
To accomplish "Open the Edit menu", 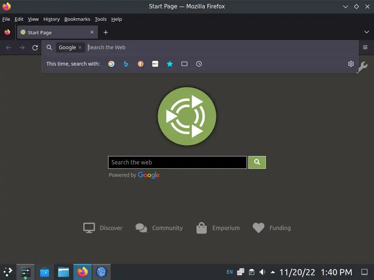I will 19,19.
